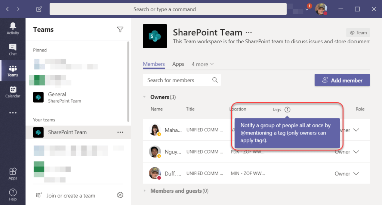Open the manage teams gear icon
This screenshot has height=205, width=382.
tap(120, 195)
